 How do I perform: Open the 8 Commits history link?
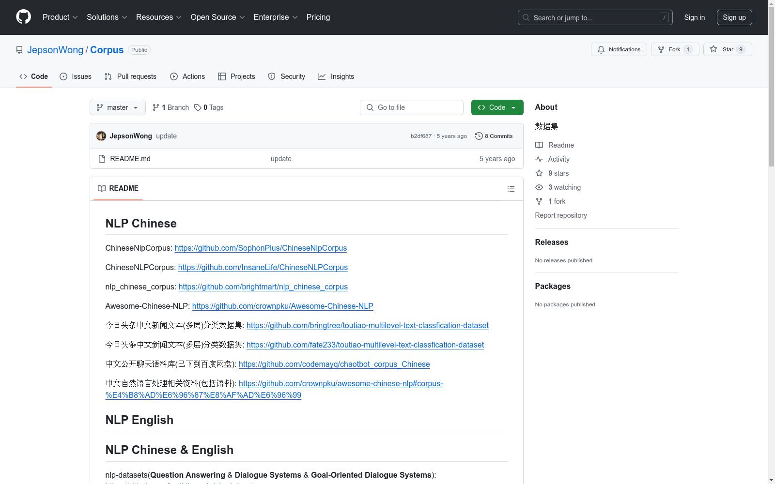494,136
